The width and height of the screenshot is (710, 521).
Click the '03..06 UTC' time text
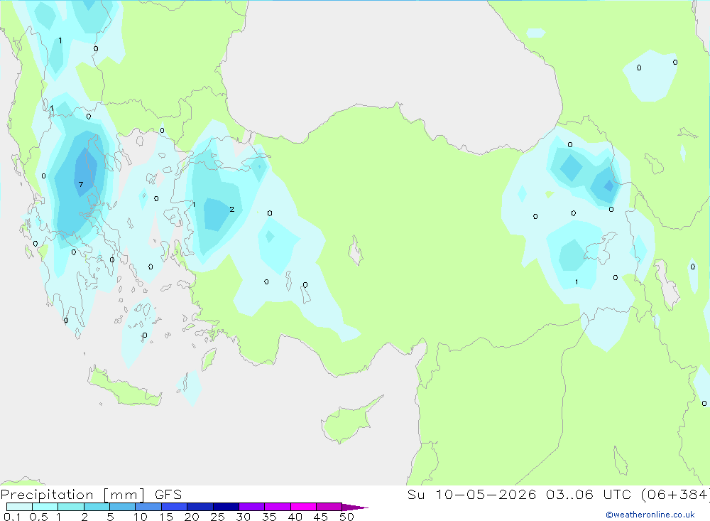point(588,495)
